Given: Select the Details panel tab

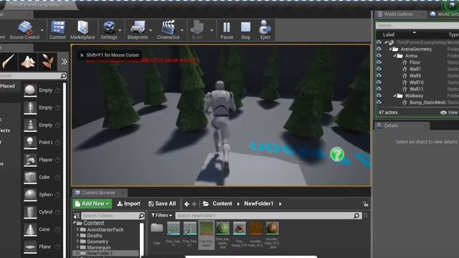Looking at the screenshot, I should 391,126.
